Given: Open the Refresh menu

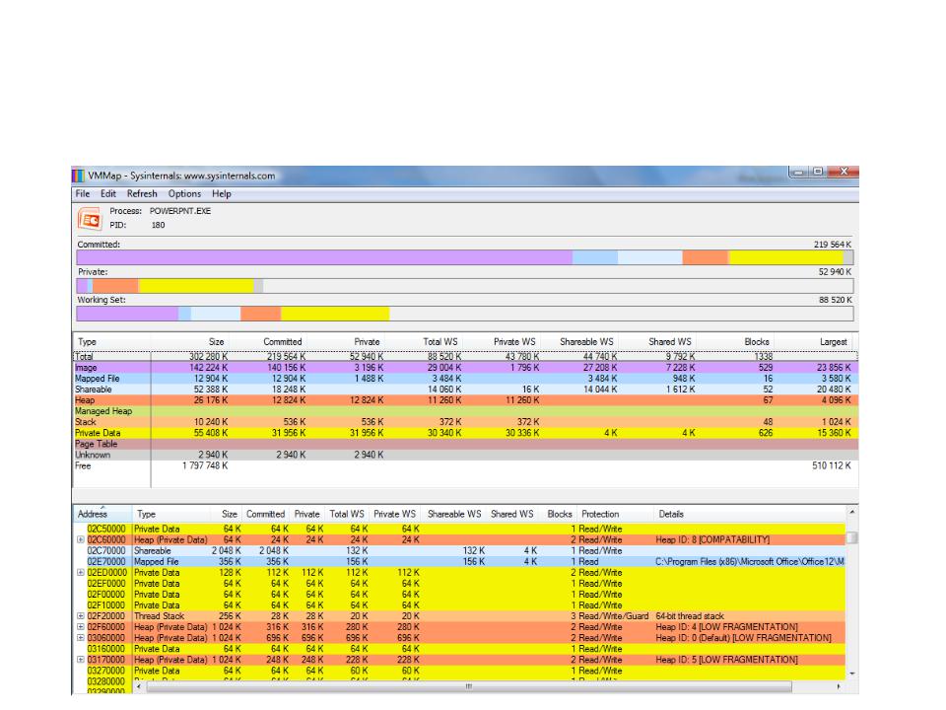Looking at the screenshot, I should click(142, 194).
